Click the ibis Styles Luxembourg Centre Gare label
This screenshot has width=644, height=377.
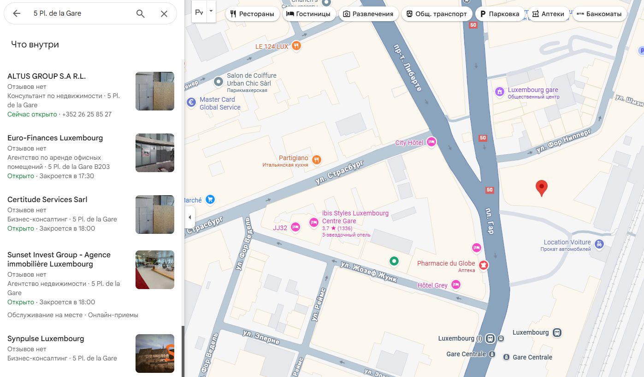click(x=355, y=217)
